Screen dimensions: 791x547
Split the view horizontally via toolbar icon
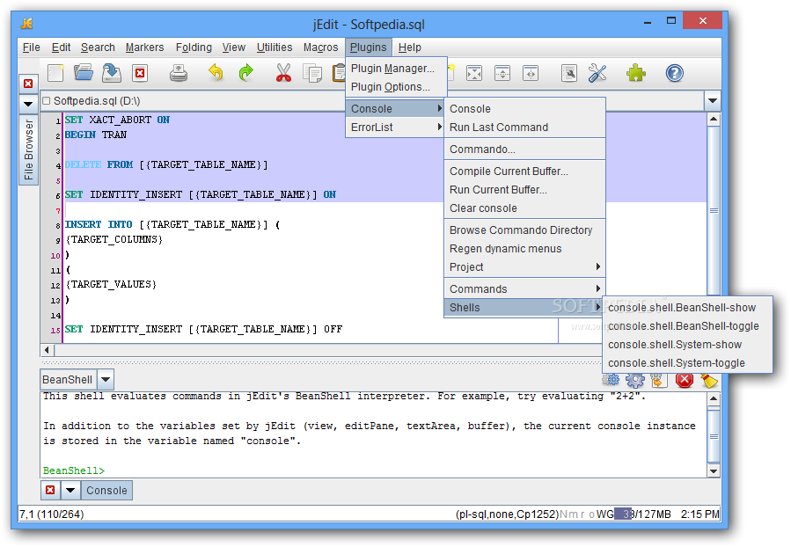[502, 73]
